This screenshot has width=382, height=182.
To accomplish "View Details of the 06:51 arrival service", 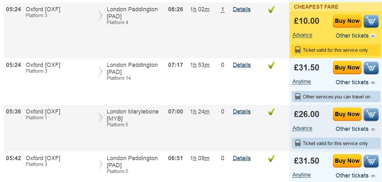I will point(241,158).
